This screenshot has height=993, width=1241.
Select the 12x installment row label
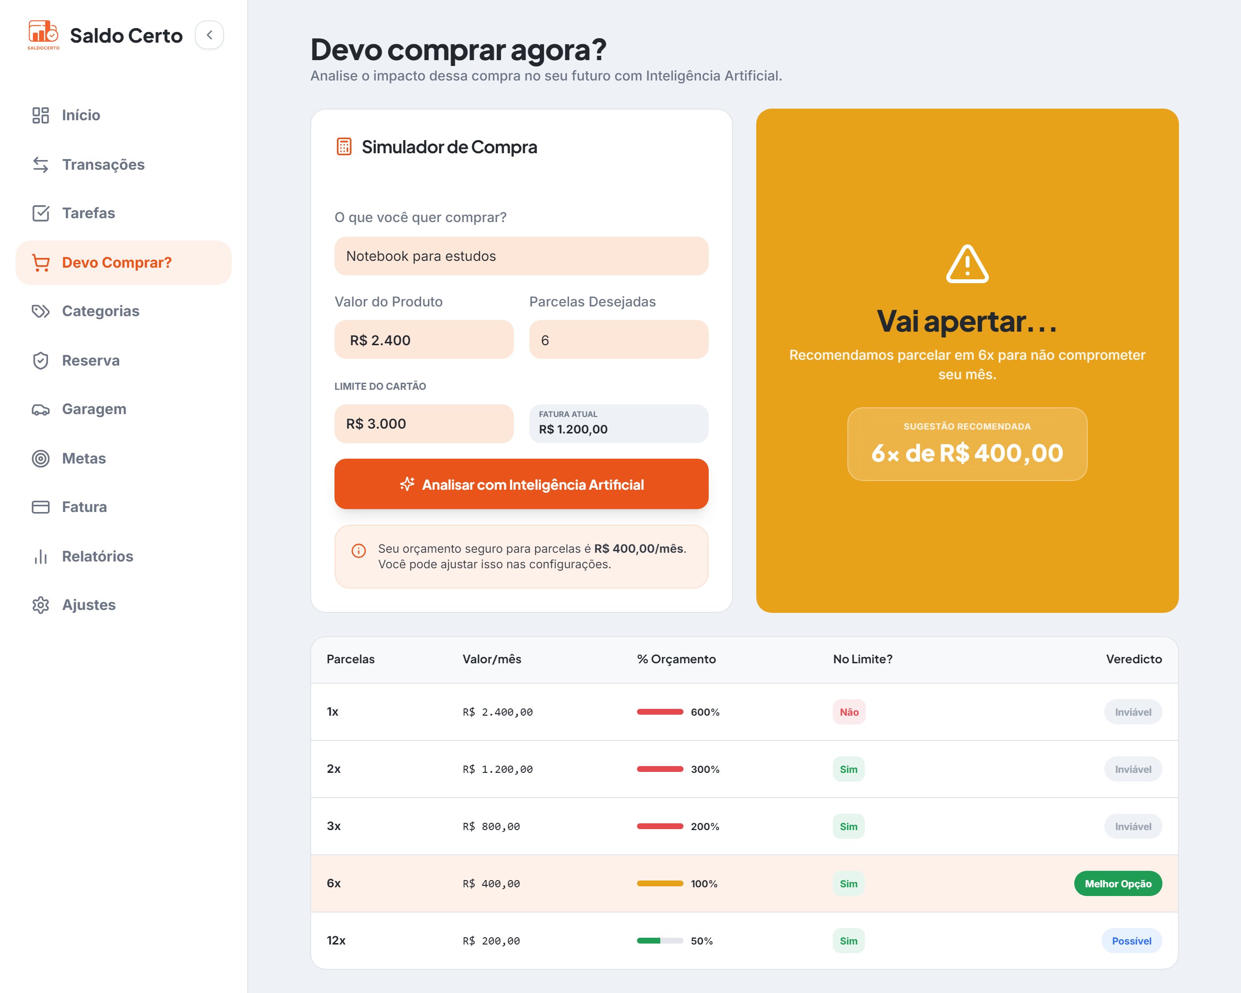336,940
